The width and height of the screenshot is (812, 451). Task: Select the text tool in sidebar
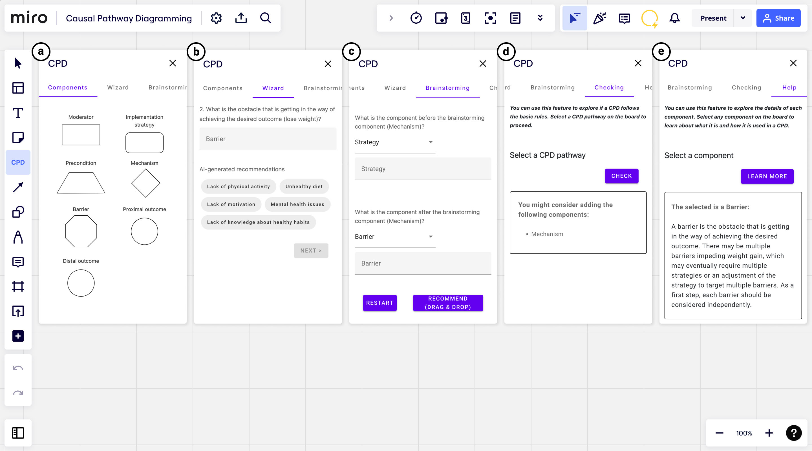click(x=18, y=112)
